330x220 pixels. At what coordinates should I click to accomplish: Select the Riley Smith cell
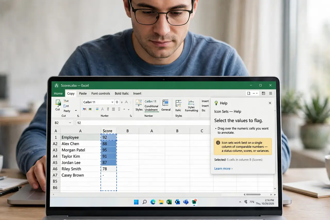(80, 169)
